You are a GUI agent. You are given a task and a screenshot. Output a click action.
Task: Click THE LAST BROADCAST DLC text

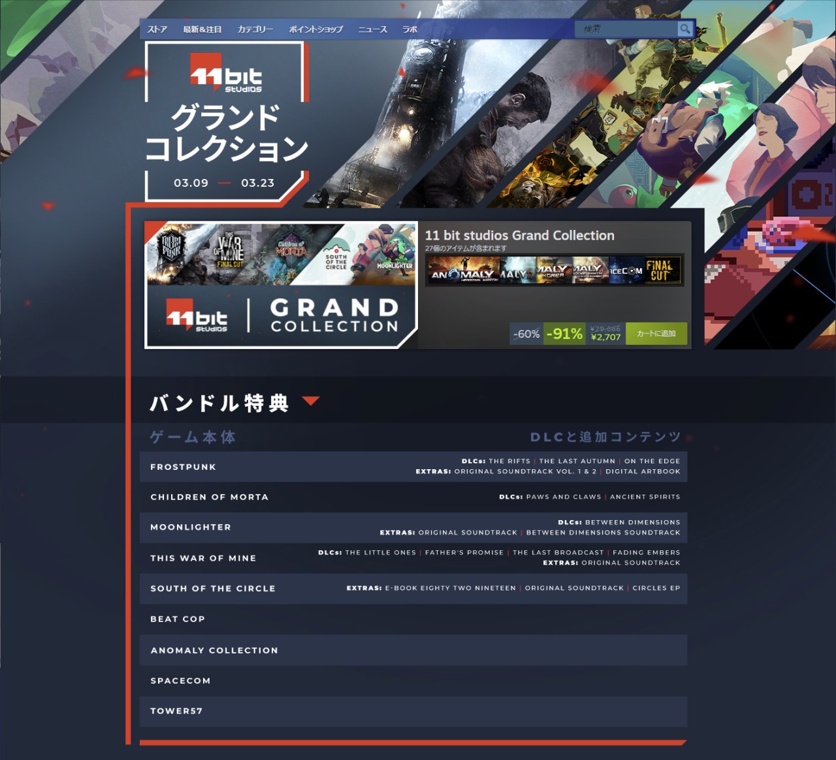coord(558,552)
